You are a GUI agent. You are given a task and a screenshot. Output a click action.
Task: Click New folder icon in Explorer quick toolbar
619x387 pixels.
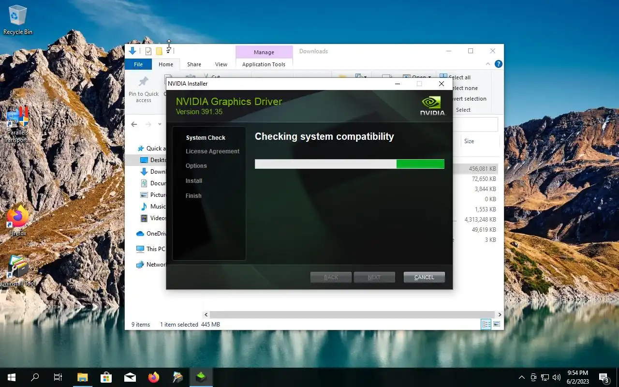[x=159, y=51]
